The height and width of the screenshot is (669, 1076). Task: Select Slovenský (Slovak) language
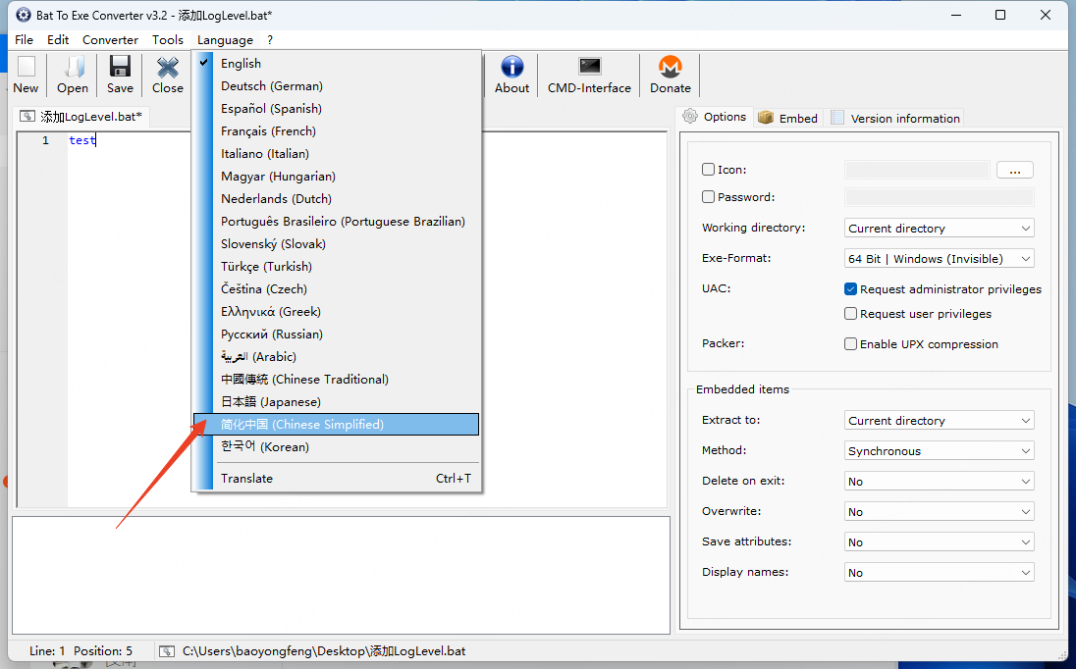tap(336, 244)
